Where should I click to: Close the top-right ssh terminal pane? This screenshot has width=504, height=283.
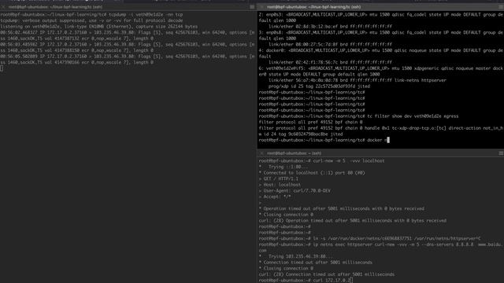click(x=261, y=7)
